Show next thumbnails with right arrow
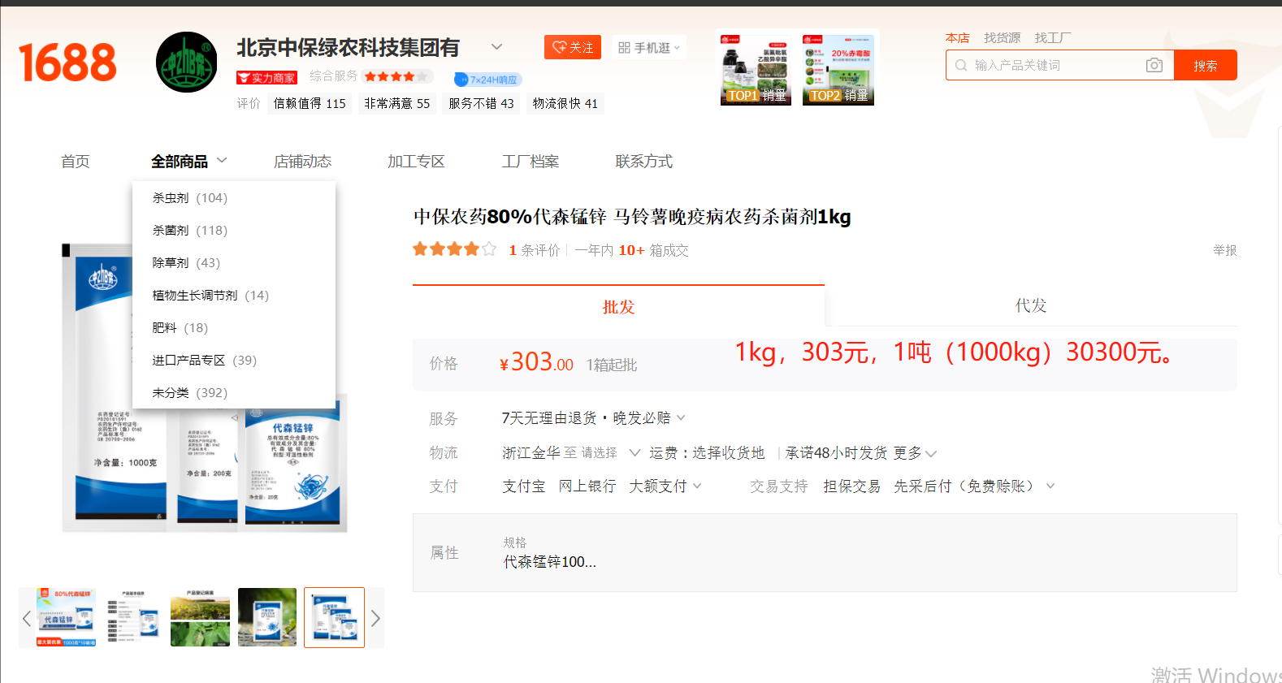1282x683 pixels. (375, 619)
